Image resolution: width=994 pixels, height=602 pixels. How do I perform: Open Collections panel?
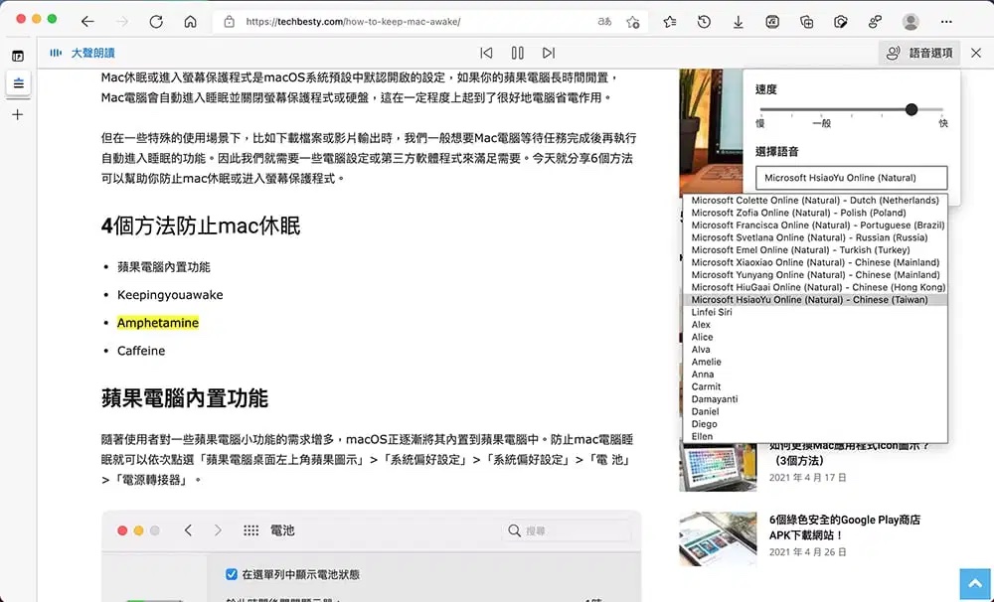pyautogui.click(x=806, y=22)
